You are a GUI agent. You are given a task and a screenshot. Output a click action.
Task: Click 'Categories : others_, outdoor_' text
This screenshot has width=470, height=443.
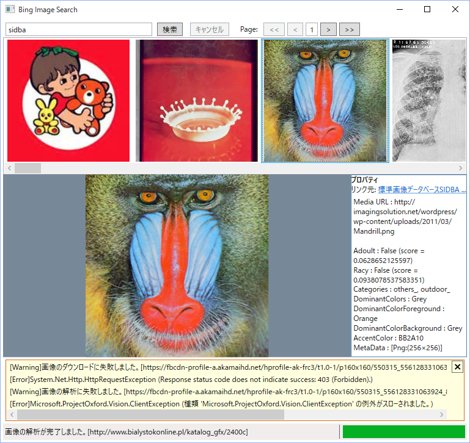402,289
